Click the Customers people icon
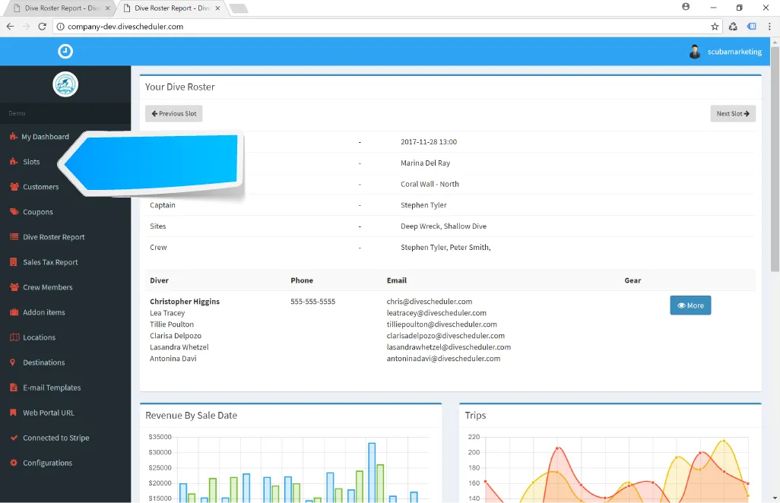 pyautogui.click(x=14, y=187)
